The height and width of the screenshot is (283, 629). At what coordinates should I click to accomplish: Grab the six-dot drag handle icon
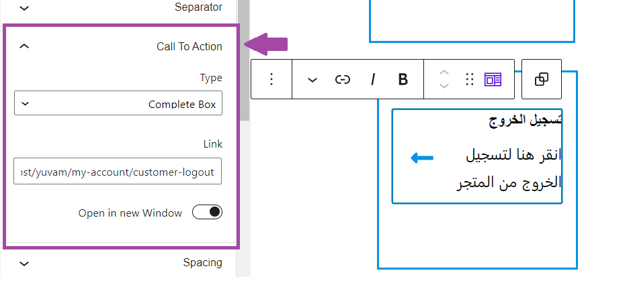click(469, 79)
